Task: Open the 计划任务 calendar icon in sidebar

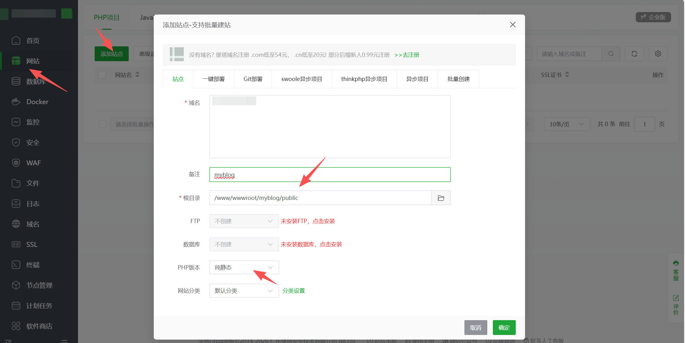Action: click(x=16, y=306)
